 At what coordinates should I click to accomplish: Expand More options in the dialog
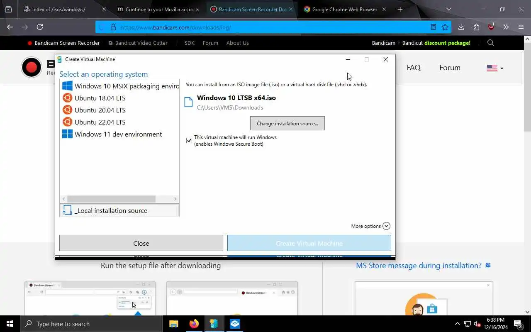click(x=370, y=226)
